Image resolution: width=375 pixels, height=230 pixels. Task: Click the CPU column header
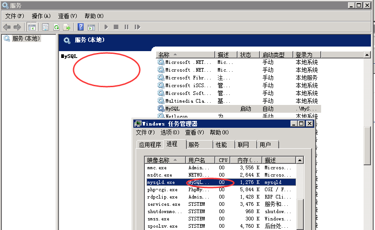click(x=223, y=160)
